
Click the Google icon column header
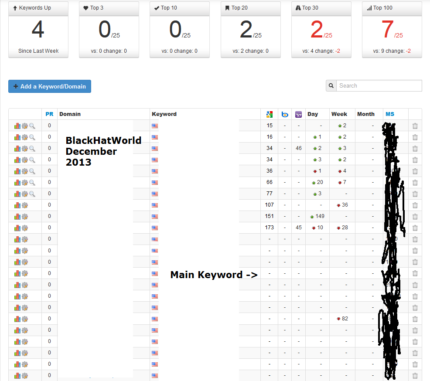(270, 114)
